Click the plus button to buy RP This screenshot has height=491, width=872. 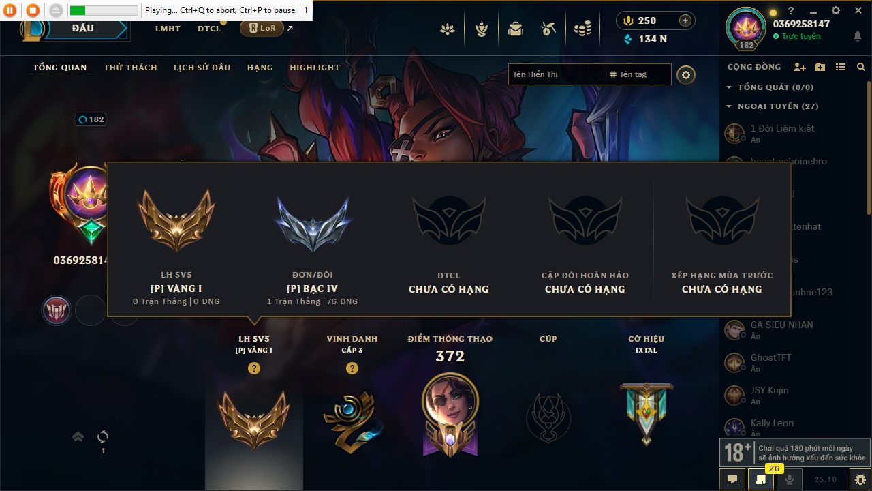point(685,20)
